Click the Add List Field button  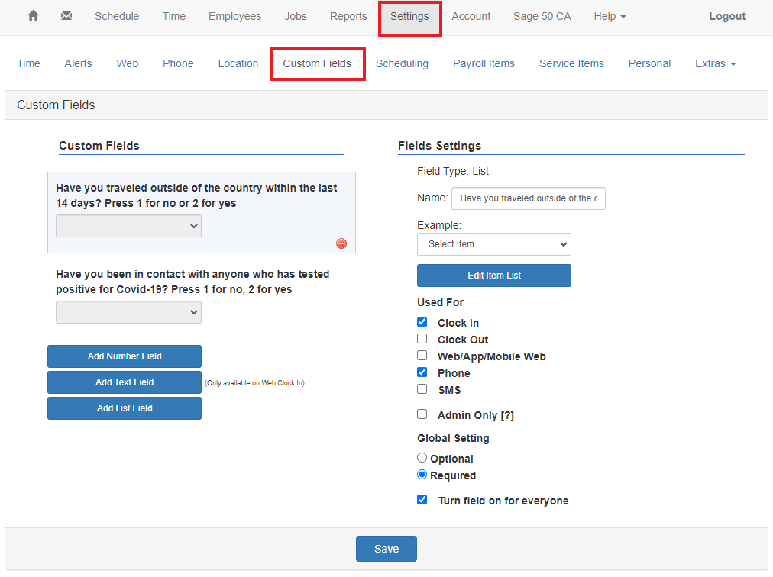pyautogui.click(x=125, y=408)
